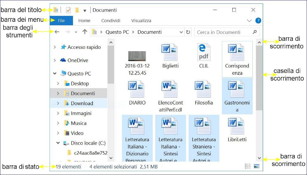307x175 pixels.
Task: Expand the Accesso rapido tree node
Action: [x=55, y=47]
